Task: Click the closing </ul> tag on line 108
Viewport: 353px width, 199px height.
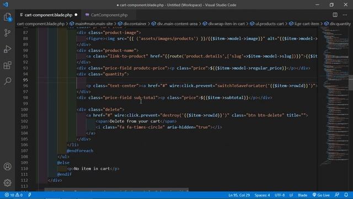Action: coord(63,156)
